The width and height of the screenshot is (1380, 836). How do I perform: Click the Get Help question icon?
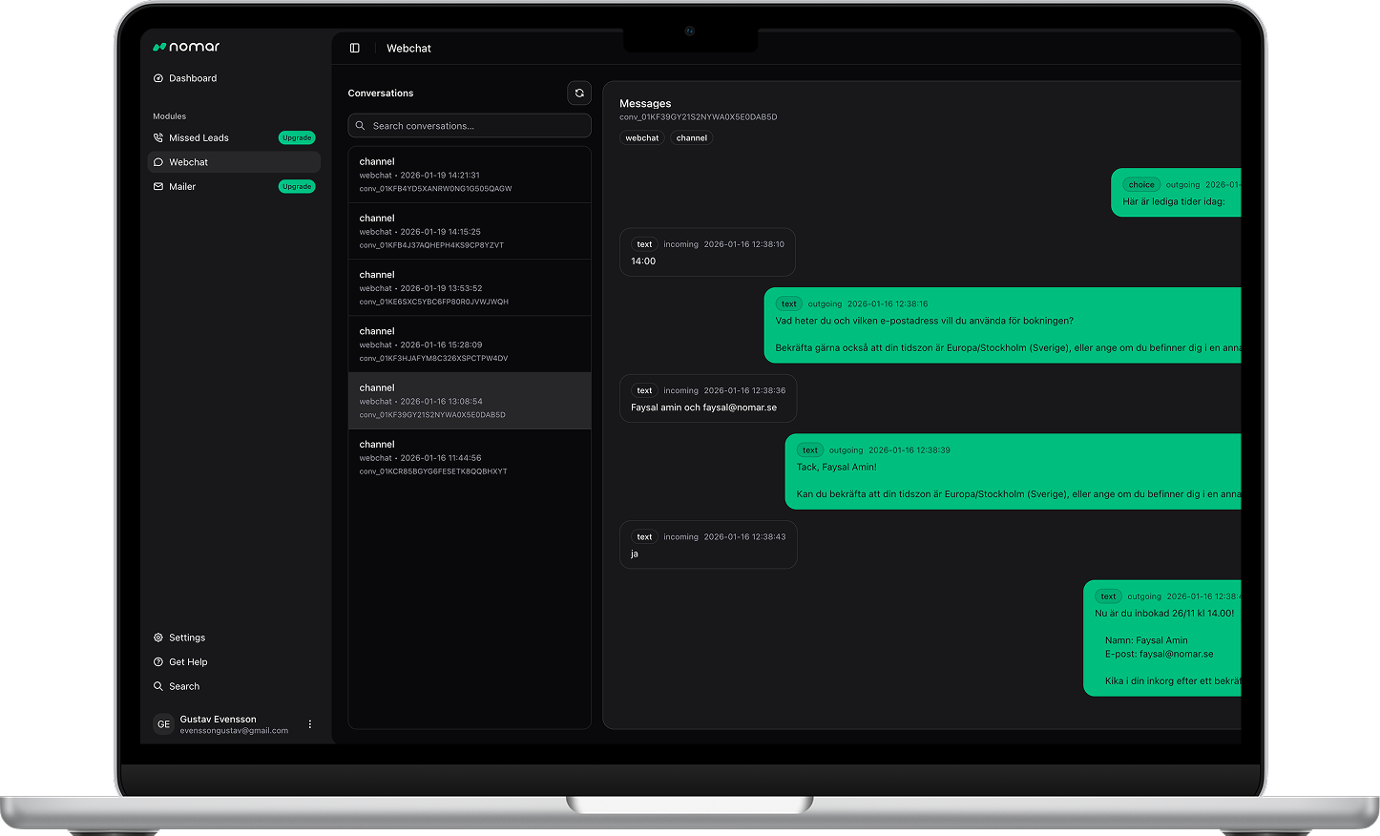[158, 662]
